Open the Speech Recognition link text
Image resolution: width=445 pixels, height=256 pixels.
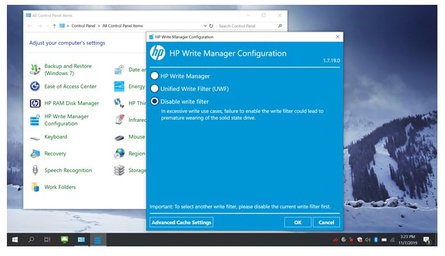click(x=68, y=170)
